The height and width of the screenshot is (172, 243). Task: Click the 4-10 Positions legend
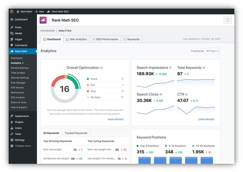tap(175, 146)
